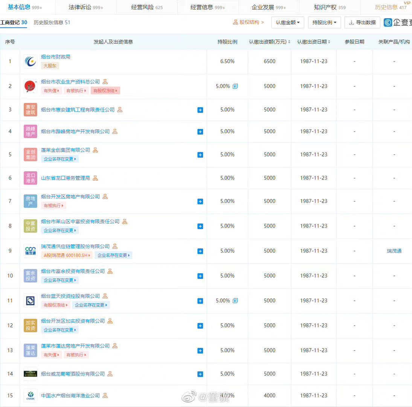Expand the plus button for 烟台市惠安建筑工程有限责任公司
412x407 pixels.
200,110
